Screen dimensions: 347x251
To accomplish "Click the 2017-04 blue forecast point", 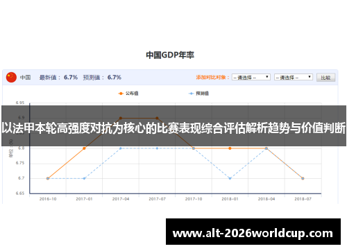I will click(x=121, y=148).
